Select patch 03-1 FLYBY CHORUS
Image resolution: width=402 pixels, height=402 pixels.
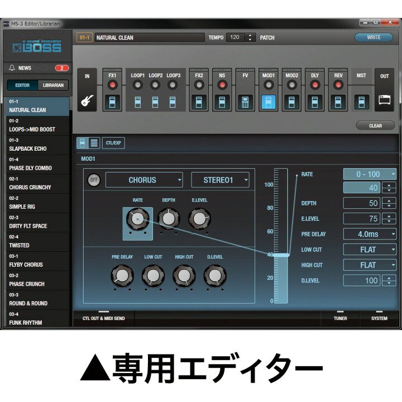tap(38, 261)
